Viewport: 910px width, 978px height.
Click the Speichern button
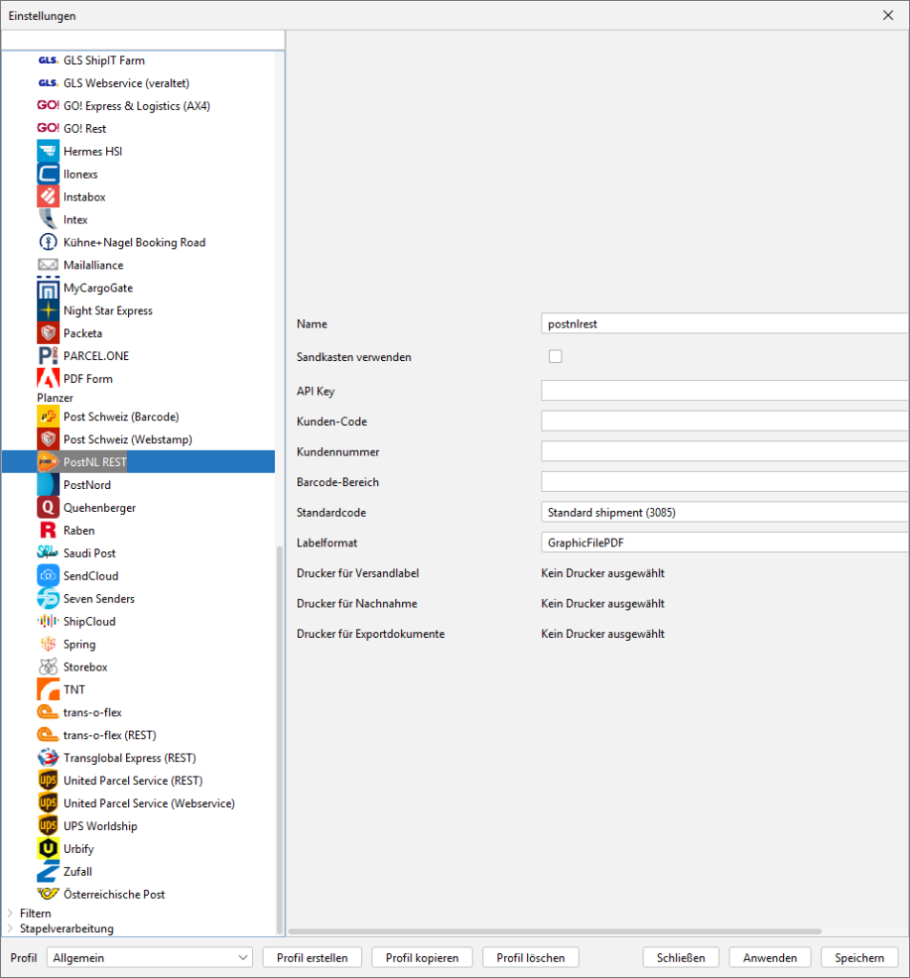coord(858,957)
